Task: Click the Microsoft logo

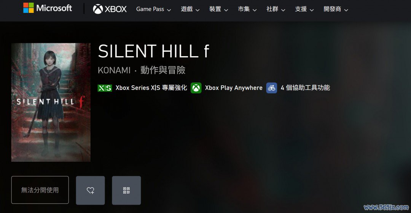Action: click(x=48, y=8)
